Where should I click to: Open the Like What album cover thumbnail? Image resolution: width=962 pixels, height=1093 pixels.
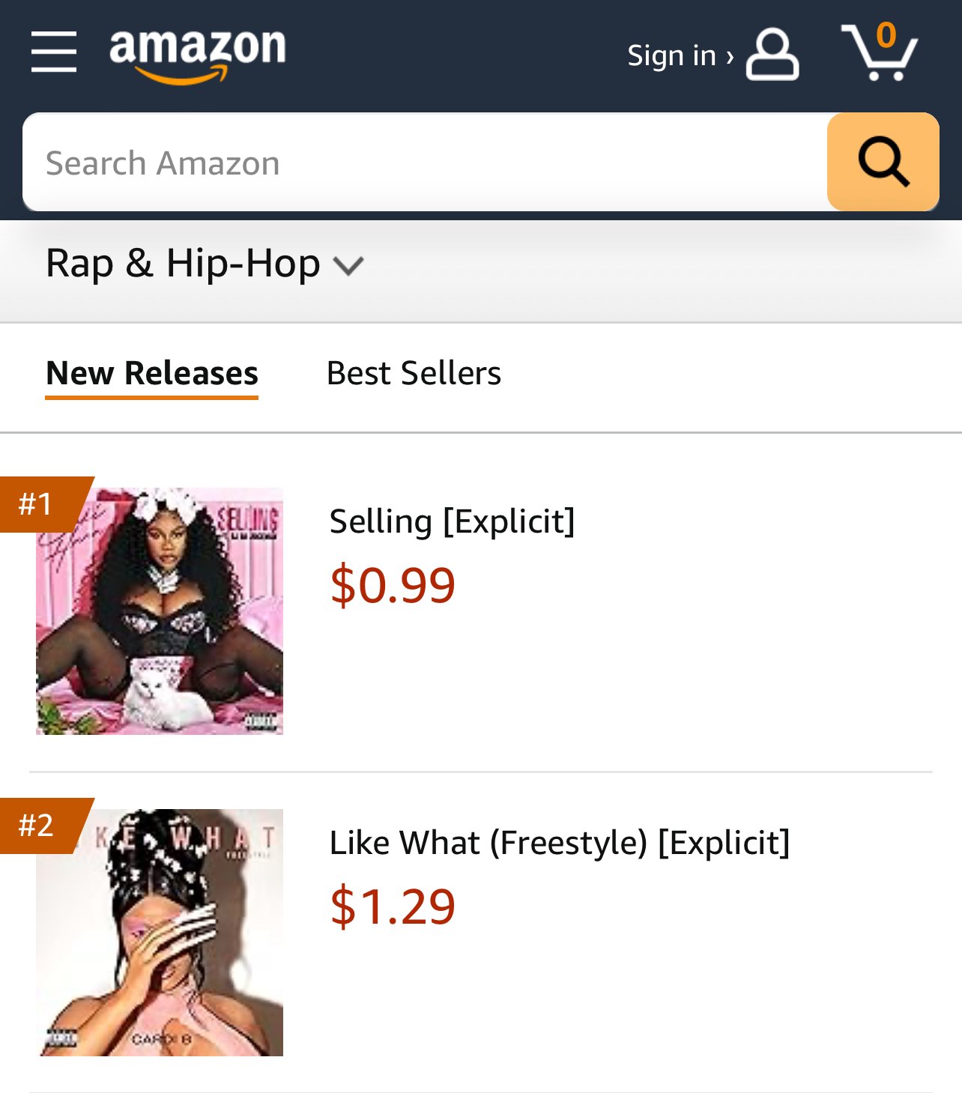[160, 933]
